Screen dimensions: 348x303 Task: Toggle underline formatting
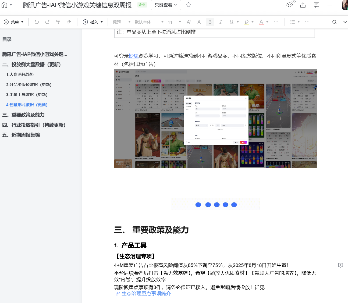point(232,22)
